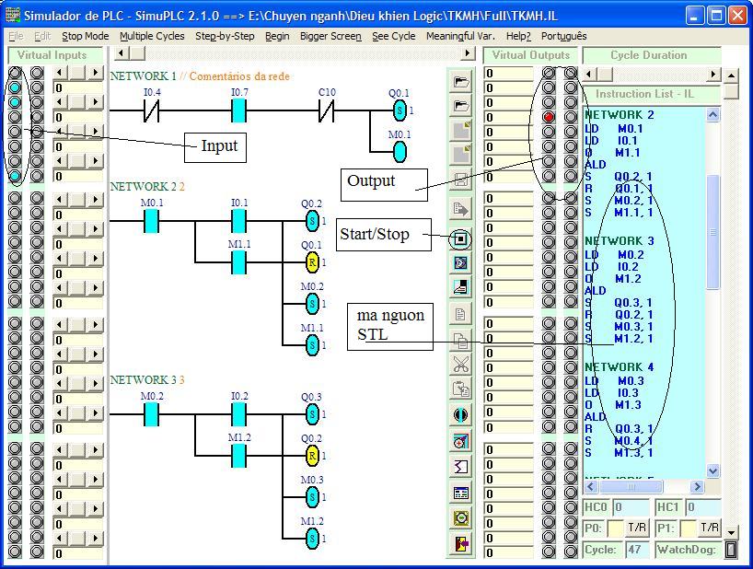Toggle the red lit virtual output indicator
Viewport: 753px width, 569px height.
pos(549,117)
